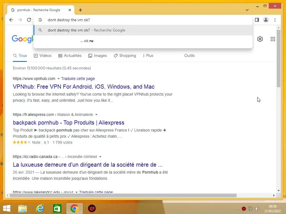Open Google settings gear icon
Viewport: 286px width, 214px height.
260,39
